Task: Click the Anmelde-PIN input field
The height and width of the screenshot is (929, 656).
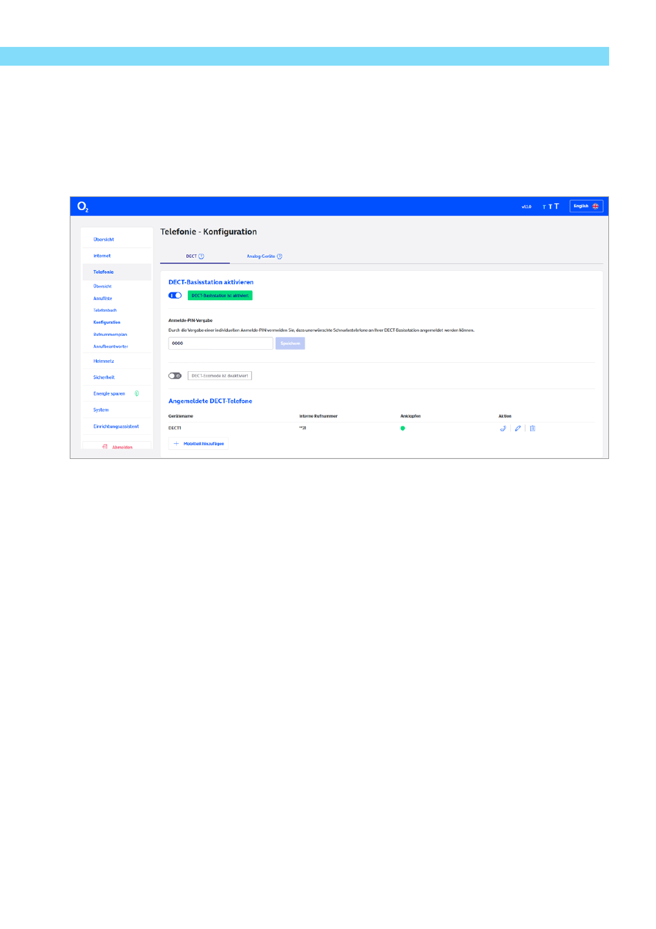Action: pyautogui.click(x=221, y=344)
